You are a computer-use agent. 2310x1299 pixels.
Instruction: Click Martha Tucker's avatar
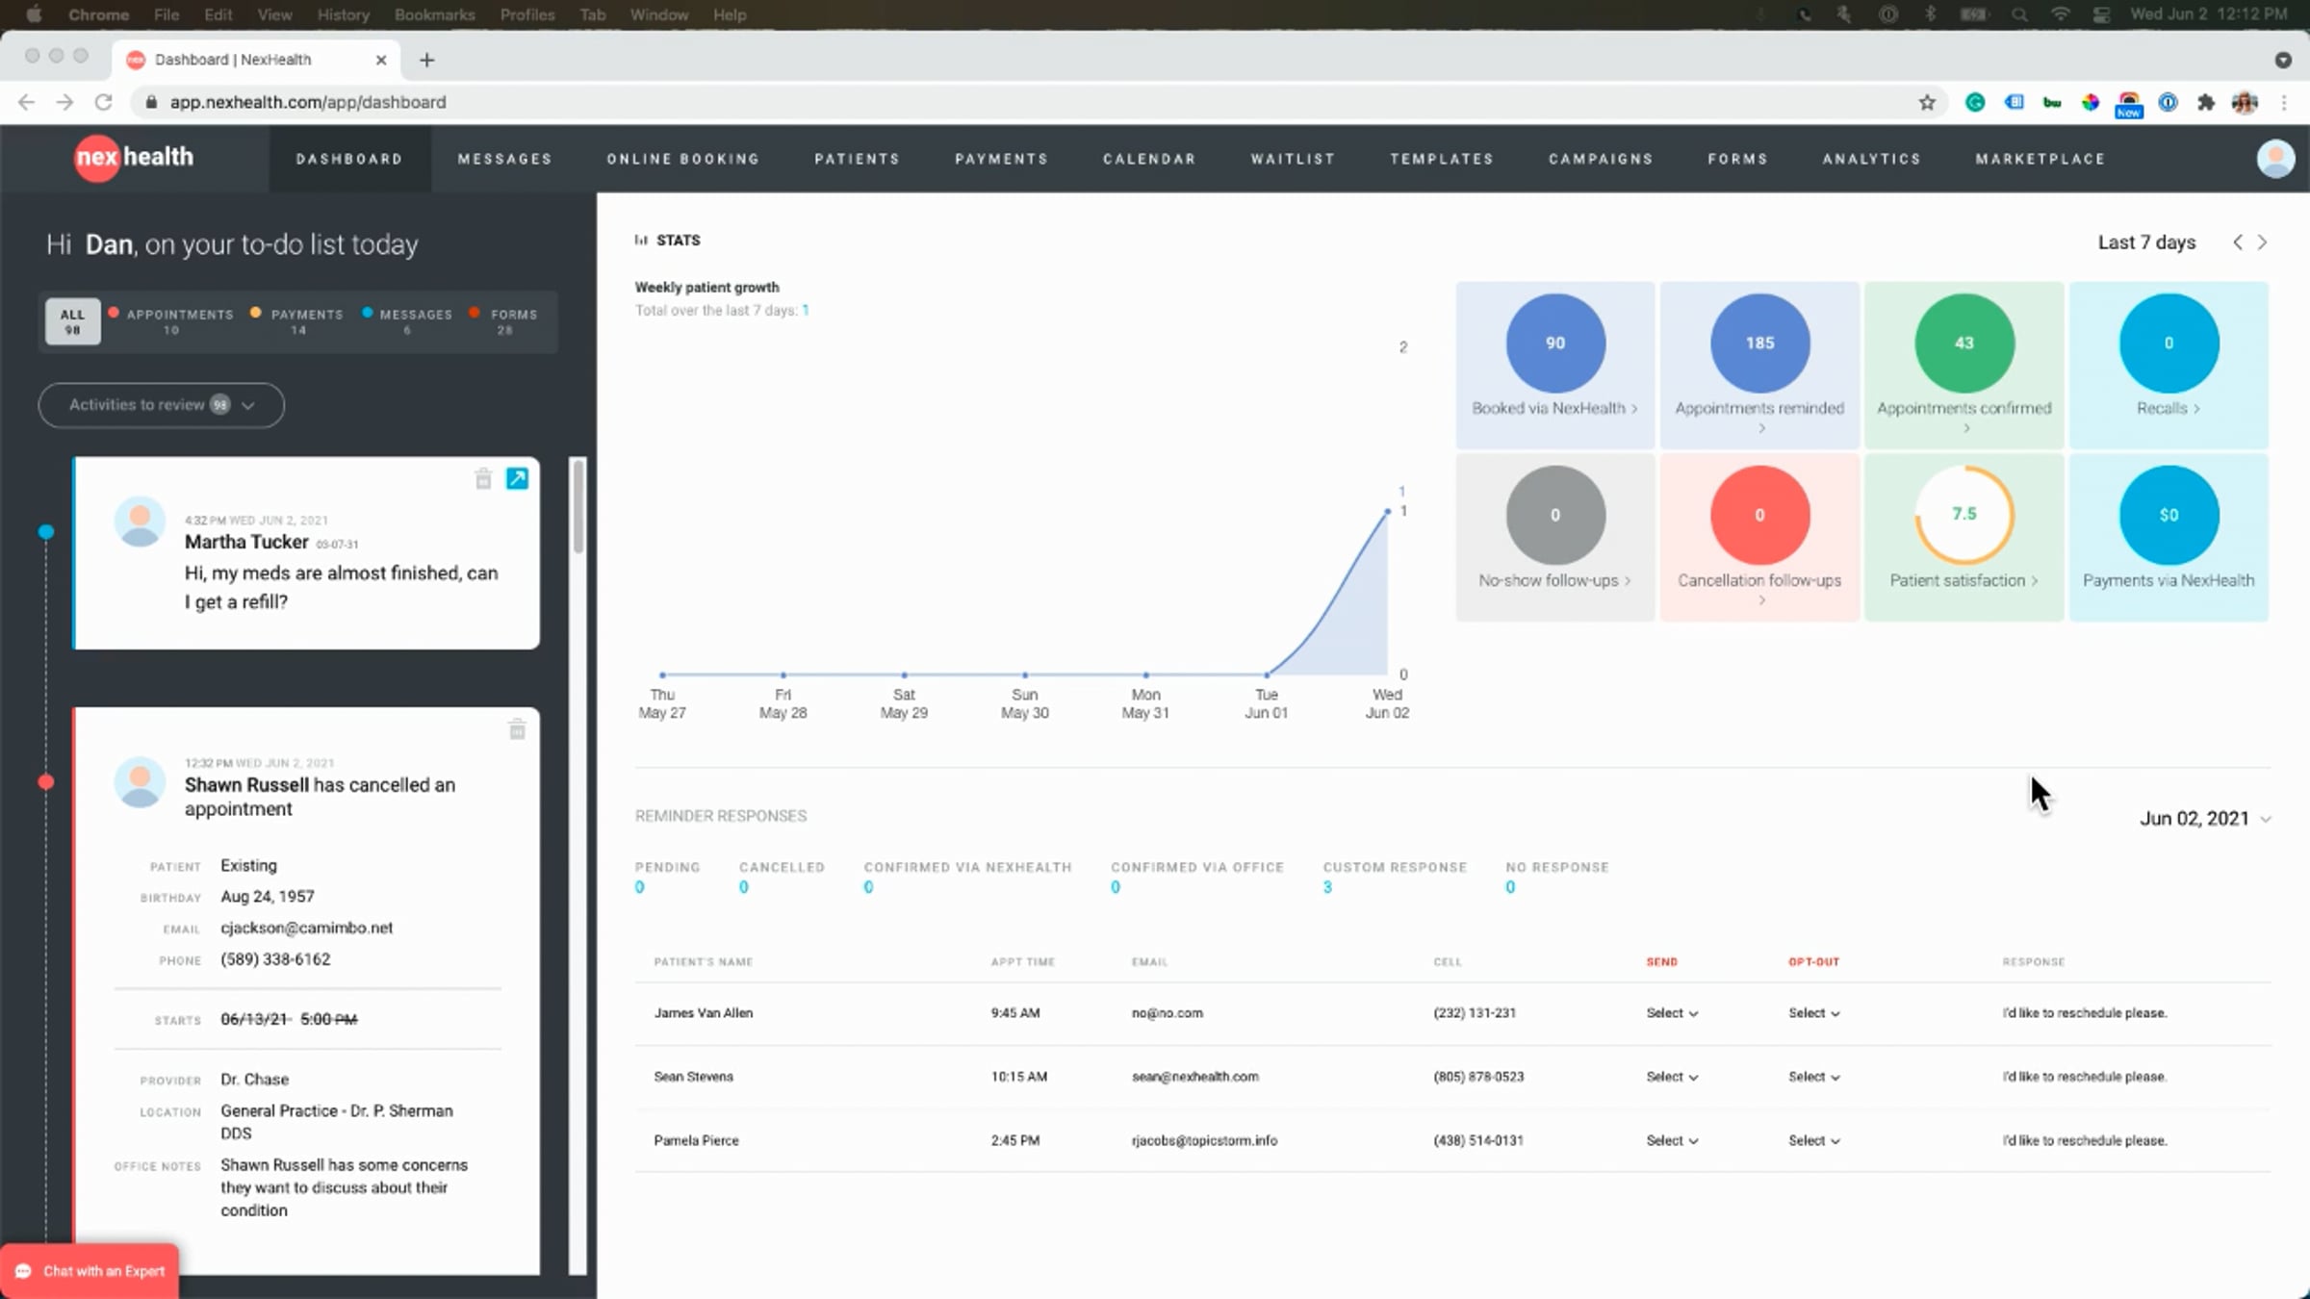click(140, 522)
